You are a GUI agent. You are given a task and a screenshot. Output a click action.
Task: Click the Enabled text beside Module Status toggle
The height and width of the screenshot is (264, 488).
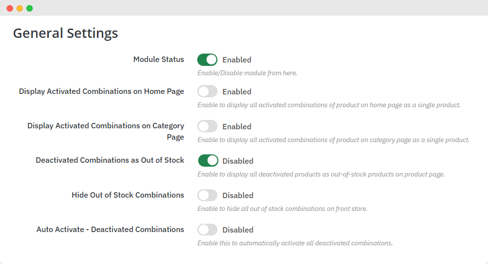237,60
